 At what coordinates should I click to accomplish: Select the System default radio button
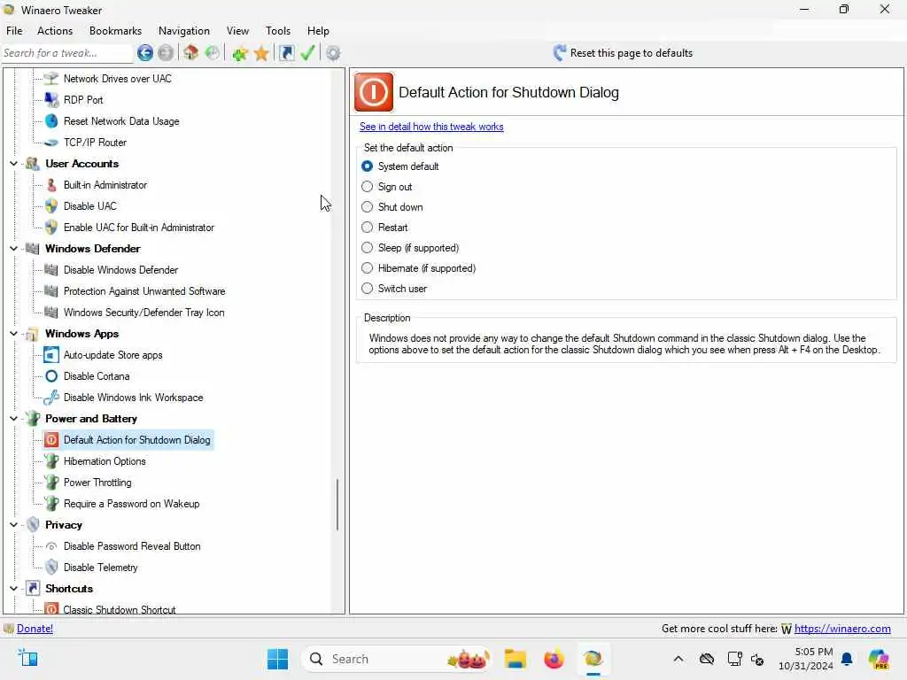point(368,166)
